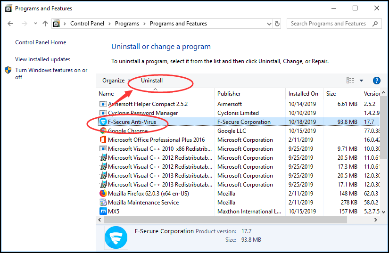Select Mozilla Firefox 62.0.3 (x64 en-US)
The image size is (389, 253).
[149, 194]
